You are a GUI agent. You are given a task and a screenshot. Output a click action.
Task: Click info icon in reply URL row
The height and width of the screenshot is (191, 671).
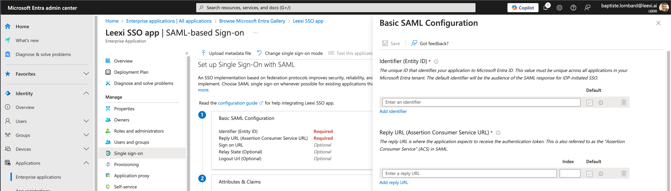601,174
